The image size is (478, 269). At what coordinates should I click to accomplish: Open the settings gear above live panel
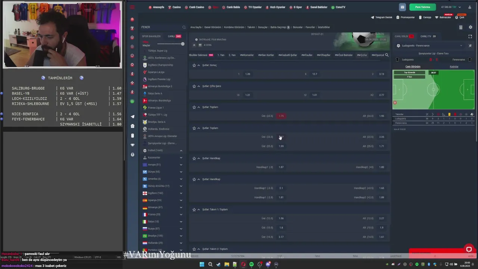(x=471, y=27)
